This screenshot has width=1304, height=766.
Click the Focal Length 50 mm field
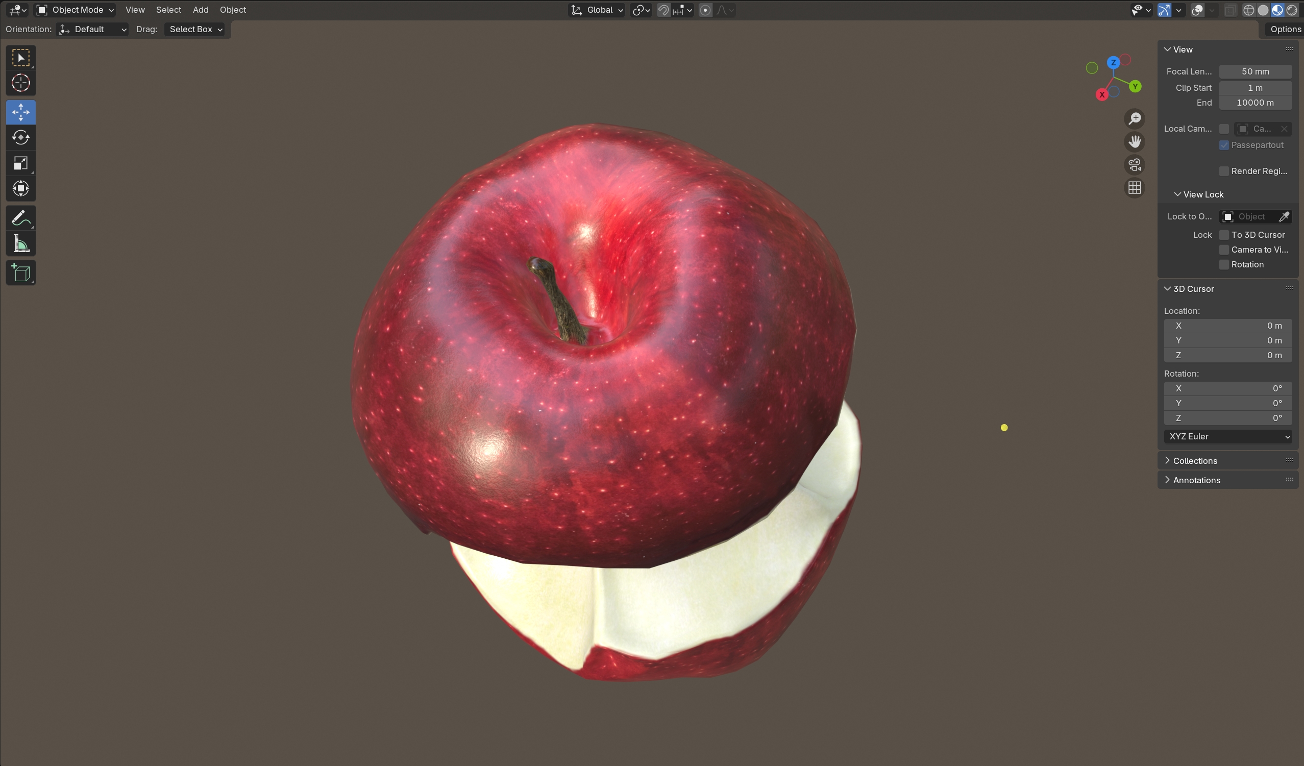coord(1255,71)
